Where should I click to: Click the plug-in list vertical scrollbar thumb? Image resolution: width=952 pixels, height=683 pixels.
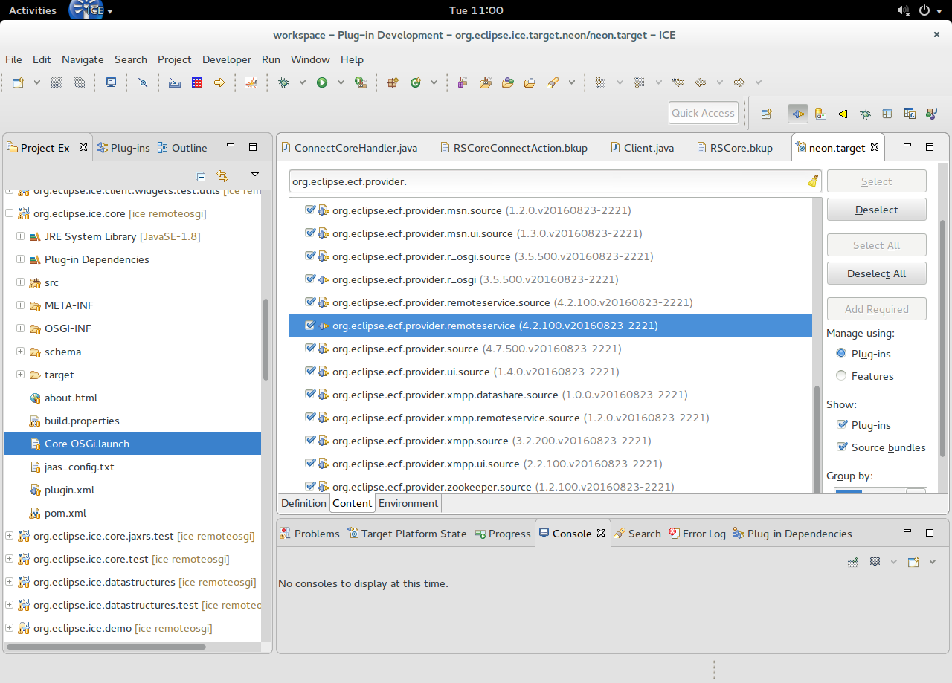(817, 438)
